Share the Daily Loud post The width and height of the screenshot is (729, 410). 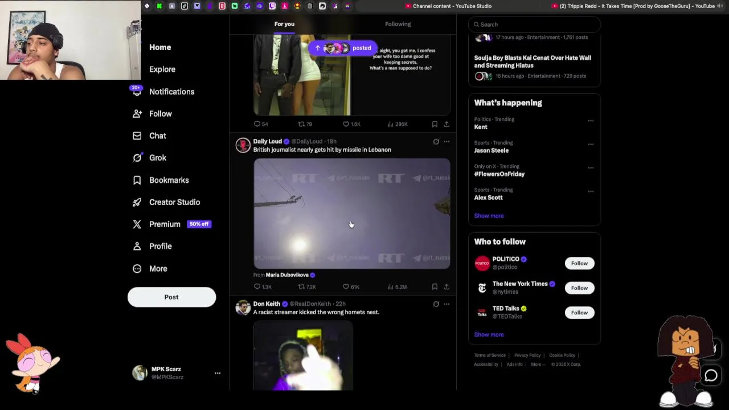(x=447, y=287)
